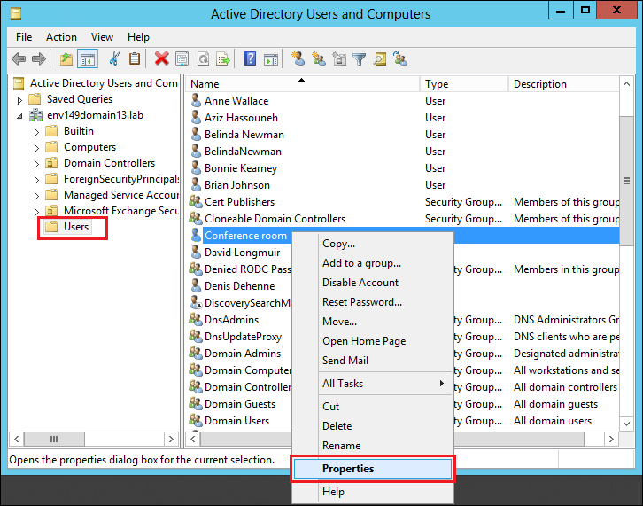Choose Send Mail menu entry
This screenshot has height=506, width=643.
click(x=373, y=361)
